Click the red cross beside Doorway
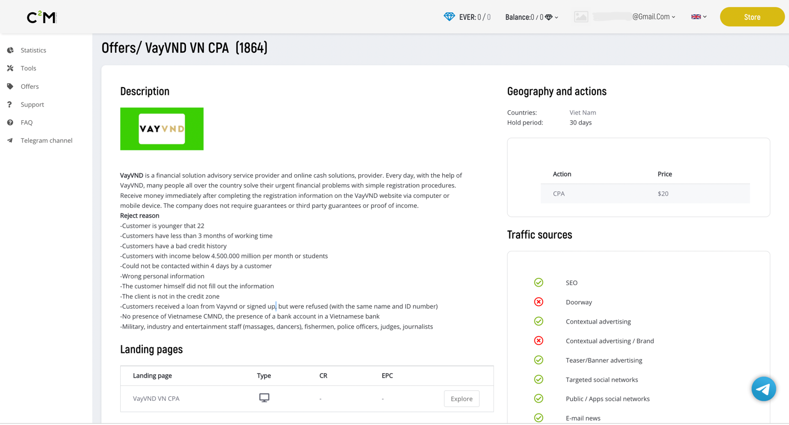The width and height of the screenshot is (789, 425). (x=539, y=302)
